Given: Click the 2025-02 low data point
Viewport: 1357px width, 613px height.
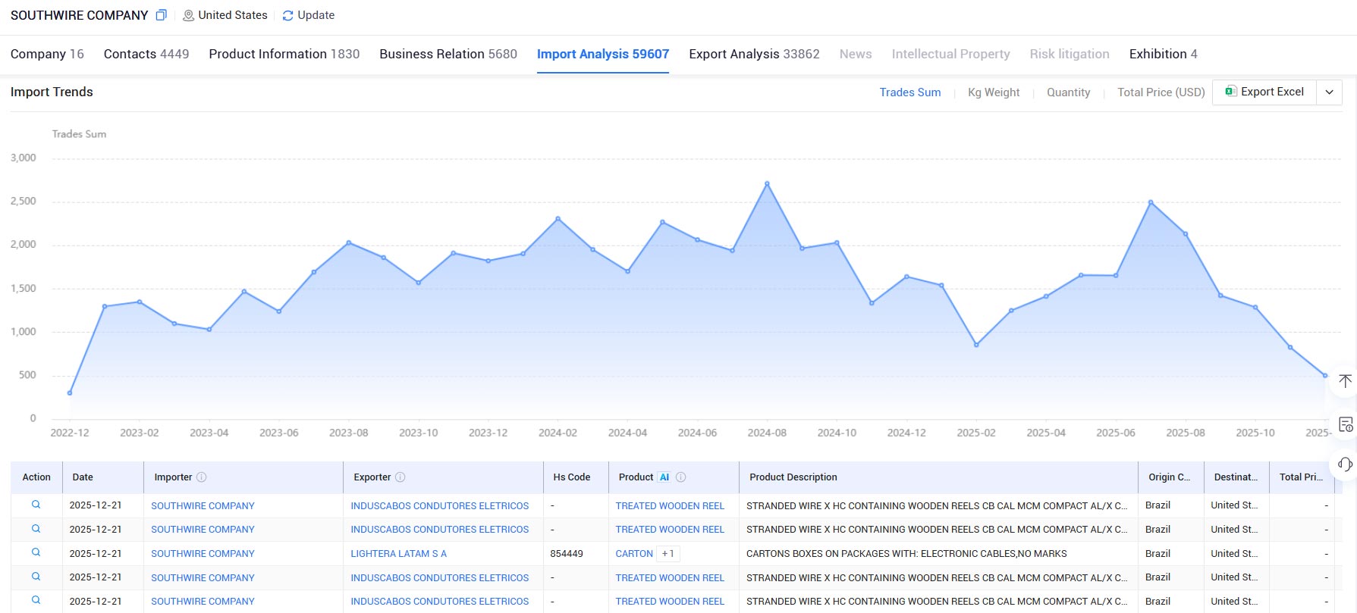Looking at the screenshot, I should (976, 345).
